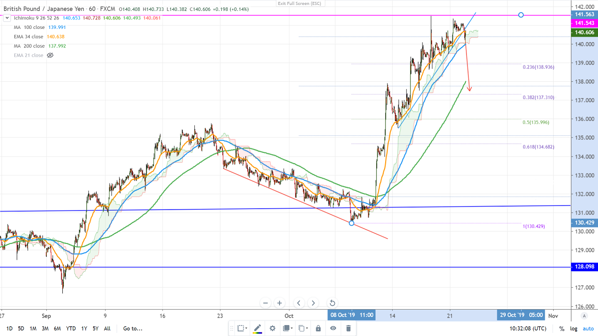Open clone/copy dropdown in floating toolbar
The width and height of the screenshot is (598, 336).
[303, 328]
